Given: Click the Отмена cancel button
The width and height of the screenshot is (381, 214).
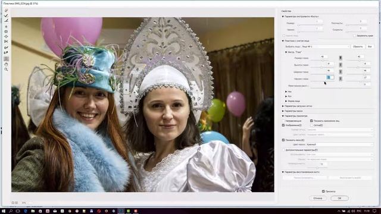Looking at the screenshot, I should [x=318, y=198].
